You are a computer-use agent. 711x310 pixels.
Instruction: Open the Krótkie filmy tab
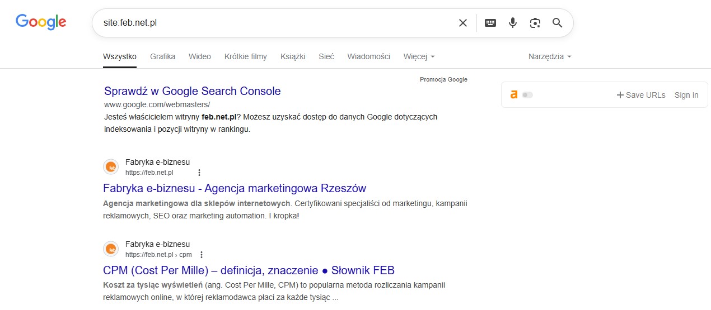pos(246,56)
